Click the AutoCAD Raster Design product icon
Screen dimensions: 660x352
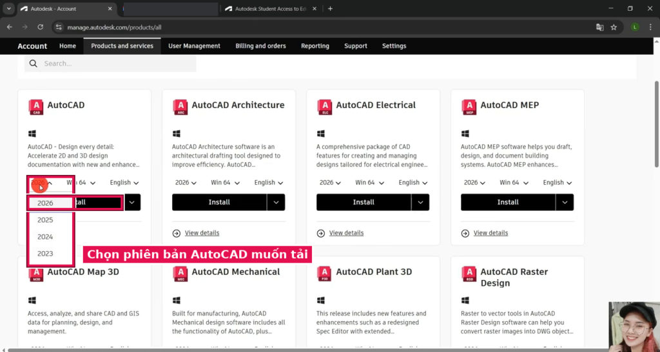click(469, 274)
